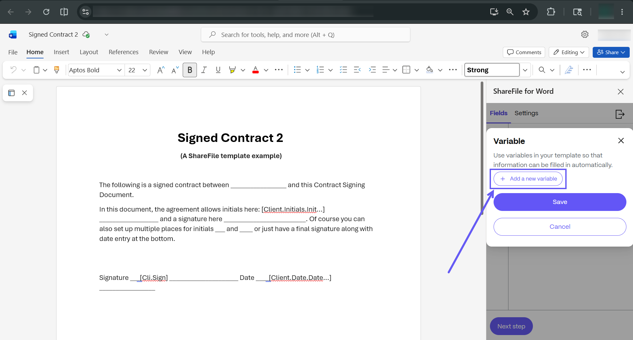633x340 pixels.
Task: Click the search for tools box
Action: (306, 35)
